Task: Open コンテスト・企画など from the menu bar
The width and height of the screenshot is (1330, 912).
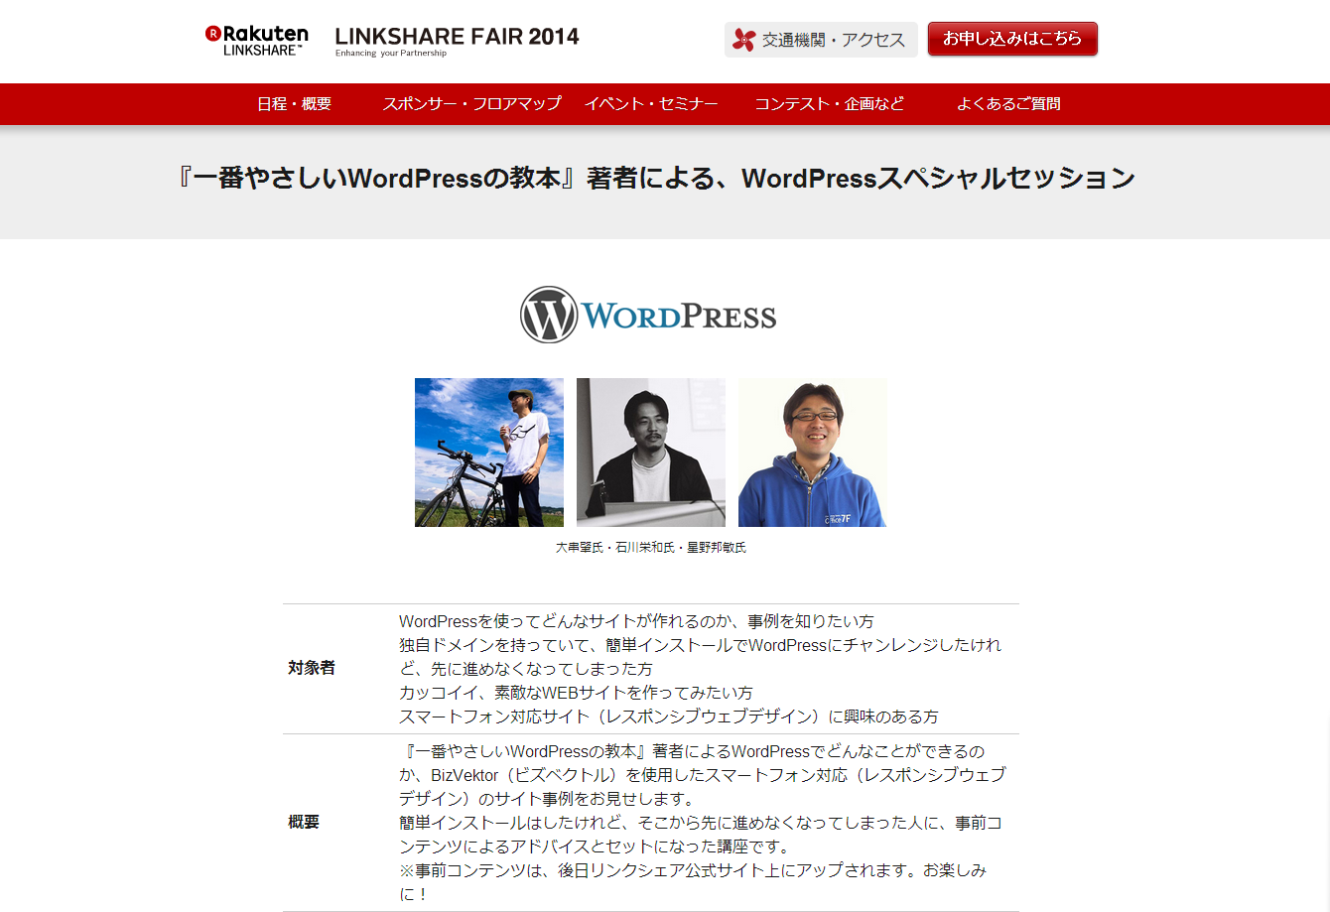Action: [x=830, y=103]
